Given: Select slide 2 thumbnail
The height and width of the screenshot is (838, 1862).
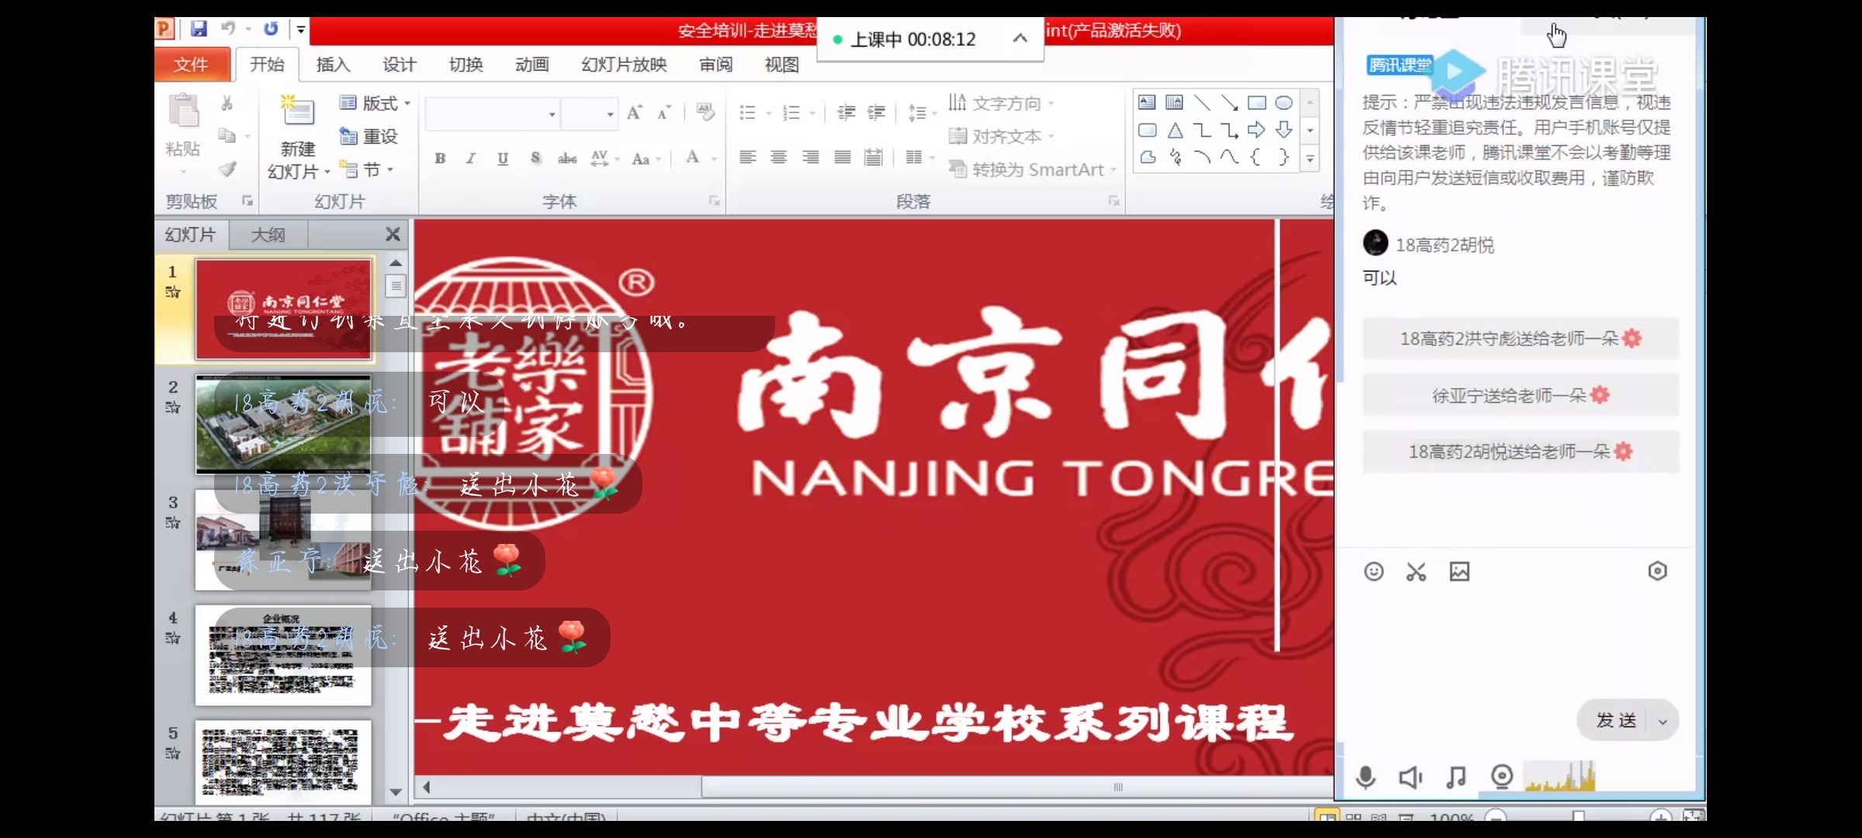Looking at the screenshot, I should pyautogui.click(x=283, y=424).
